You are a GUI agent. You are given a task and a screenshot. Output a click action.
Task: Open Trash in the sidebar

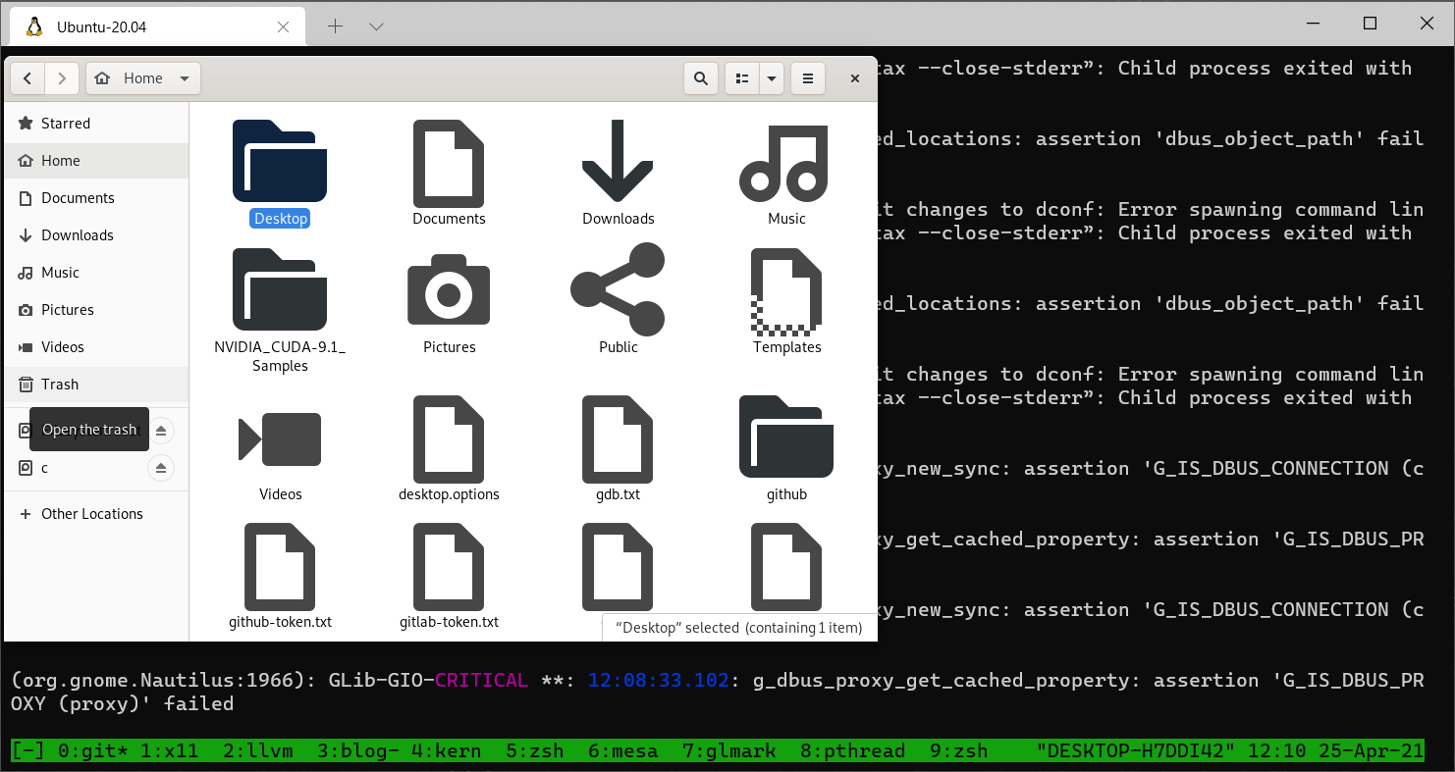click(x=96, y=385)
